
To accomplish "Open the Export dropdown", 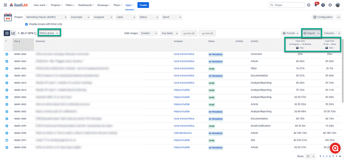I will click(x=311, y=33).
